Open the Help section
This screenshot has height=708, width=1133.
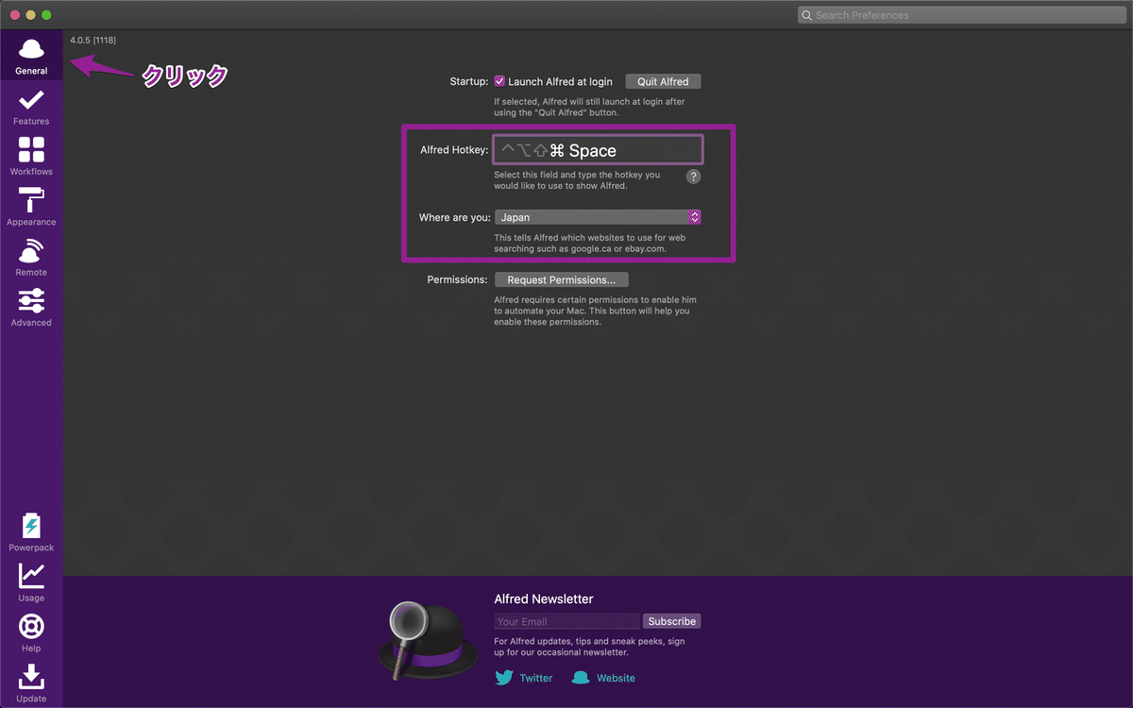click(31, 633)
